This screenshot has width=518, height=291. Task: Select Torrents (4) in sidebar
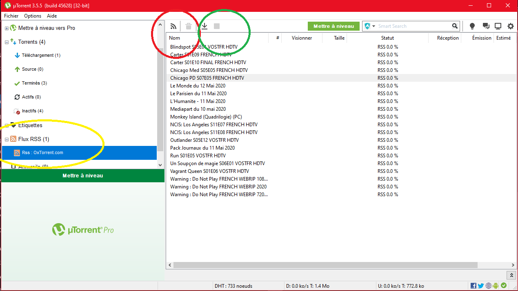coord(32,42)
